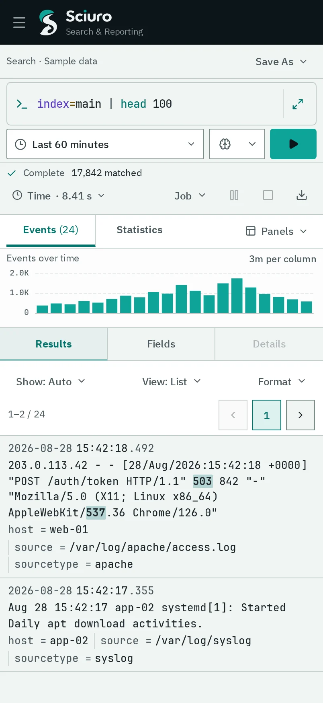Switch to the Statistics tab
The image size is (323, 703).
coord(139,230)
